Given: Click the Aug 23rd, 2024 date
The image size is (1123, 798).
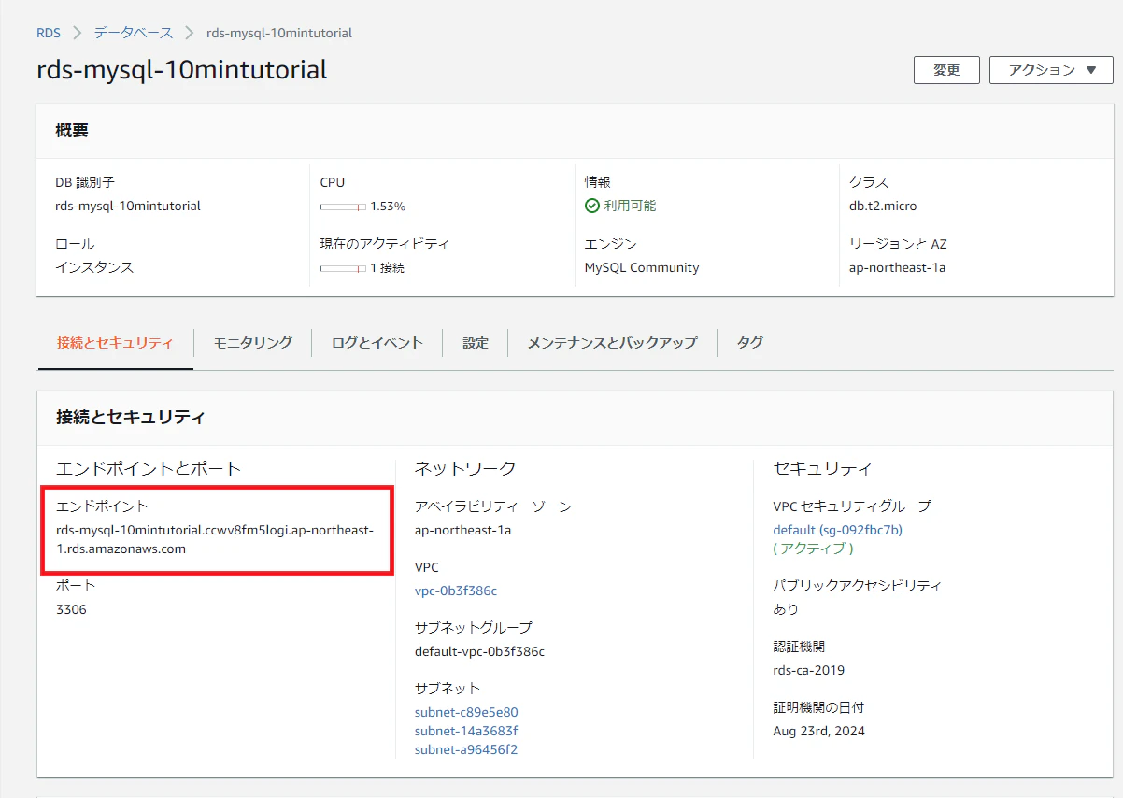Looking at the screenshot, I should point(819,731).
